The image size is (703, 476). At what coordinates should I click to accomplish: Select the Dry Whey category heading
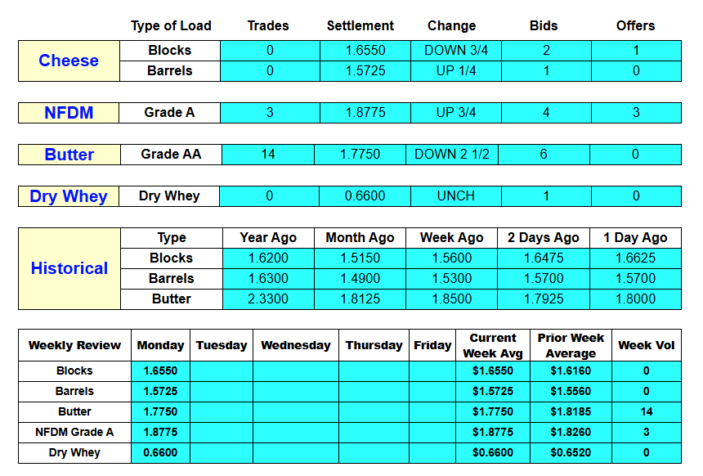[69, 196]
